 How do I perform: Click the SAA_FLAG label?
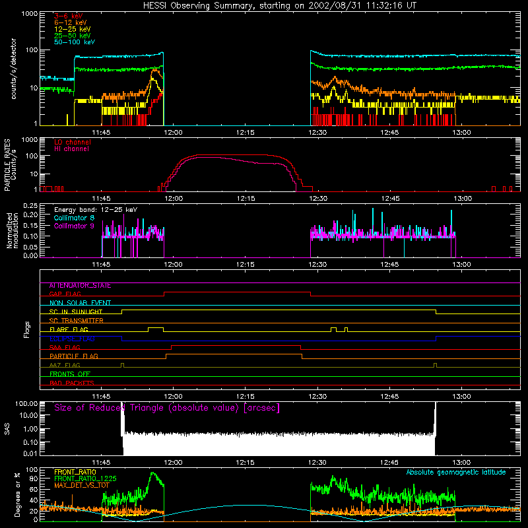65,347
